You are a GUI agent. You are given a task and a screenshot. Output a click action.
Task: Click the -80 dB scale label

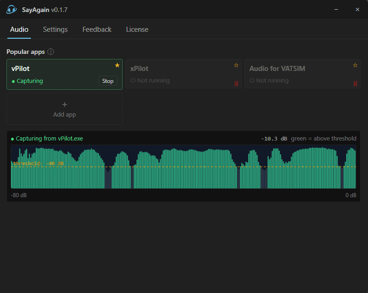18,195
